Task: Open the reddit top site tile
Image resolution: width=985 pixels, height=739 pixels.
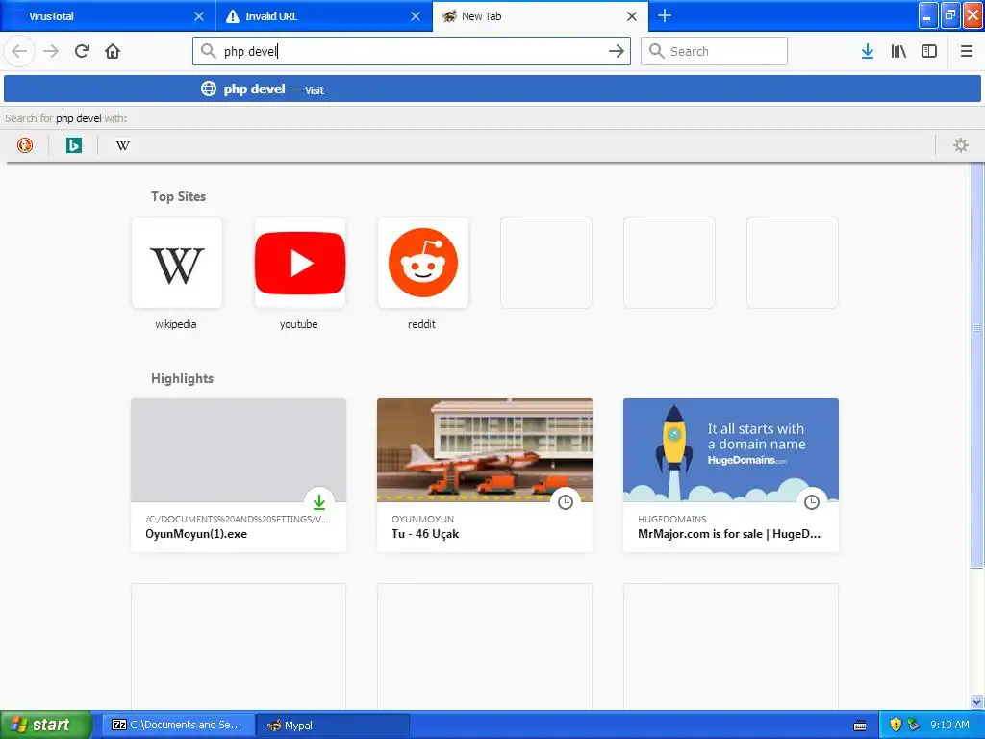Action: click(x=423, y=263)
